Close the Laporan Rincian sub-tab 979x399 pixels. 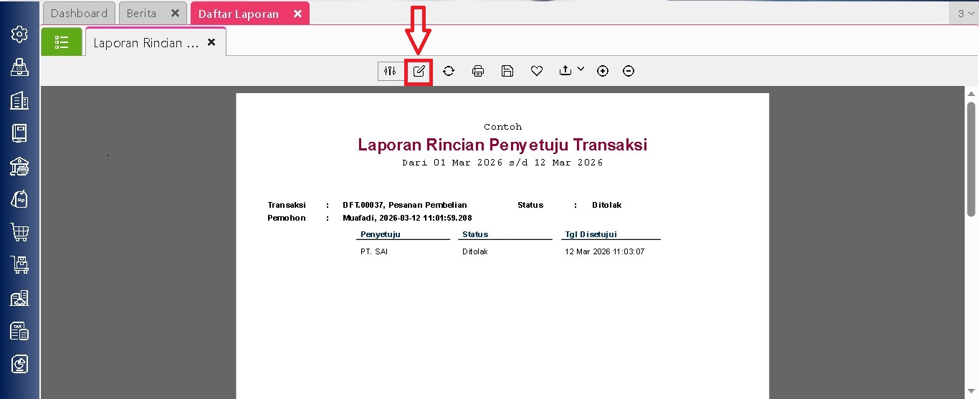click(x=211, y=42)
